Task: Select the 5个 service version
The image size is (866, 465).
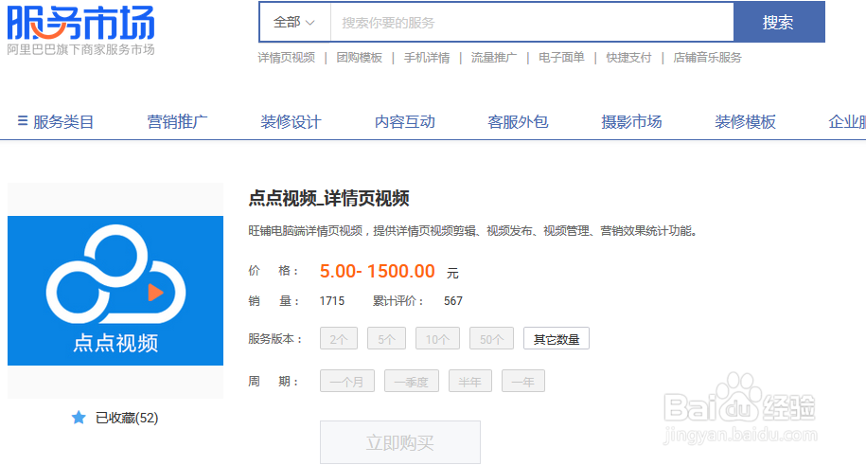Action: (386, 339)
